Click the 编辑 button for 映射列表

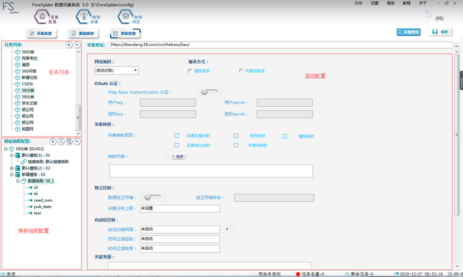(178, 156)
